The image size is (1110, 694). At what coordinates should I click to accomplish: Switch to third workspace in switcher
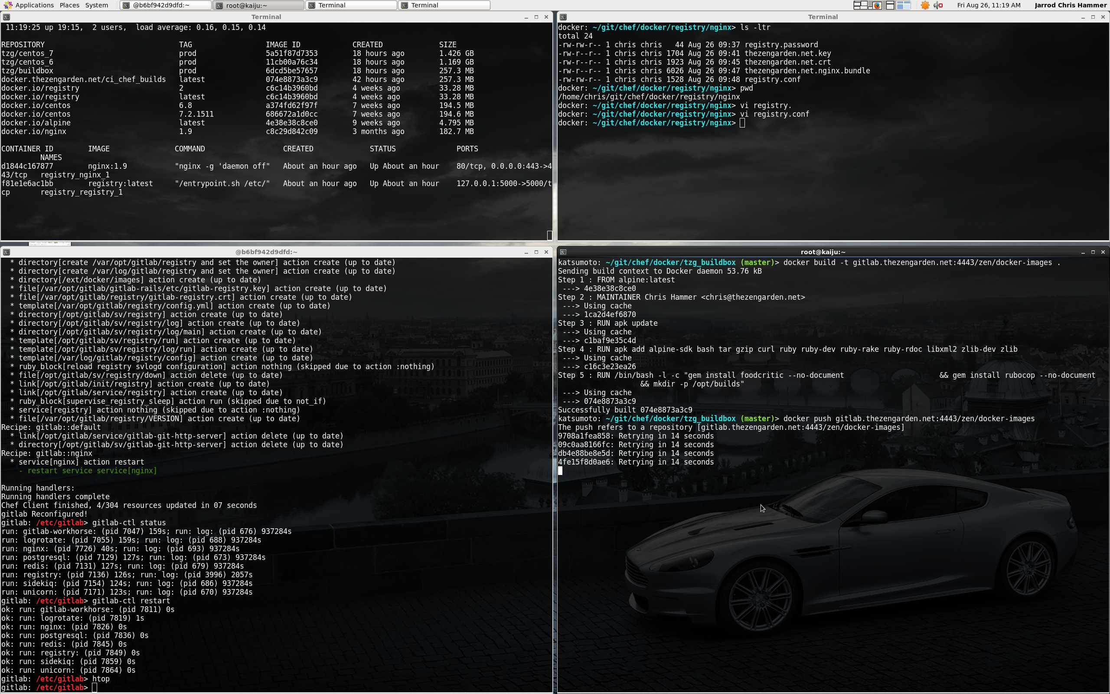coord(890,5)
